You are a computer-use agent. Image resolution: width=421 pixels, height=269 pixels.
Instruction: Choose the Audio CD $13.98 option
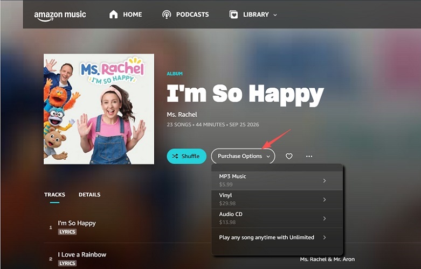click(277, 218)
